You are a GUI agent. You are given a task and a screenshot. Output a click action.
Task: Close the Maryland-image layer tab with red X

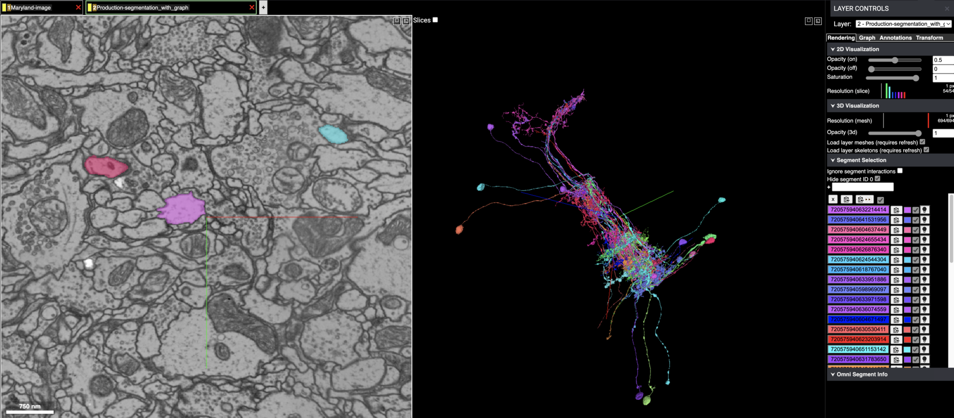coord(78,7)
